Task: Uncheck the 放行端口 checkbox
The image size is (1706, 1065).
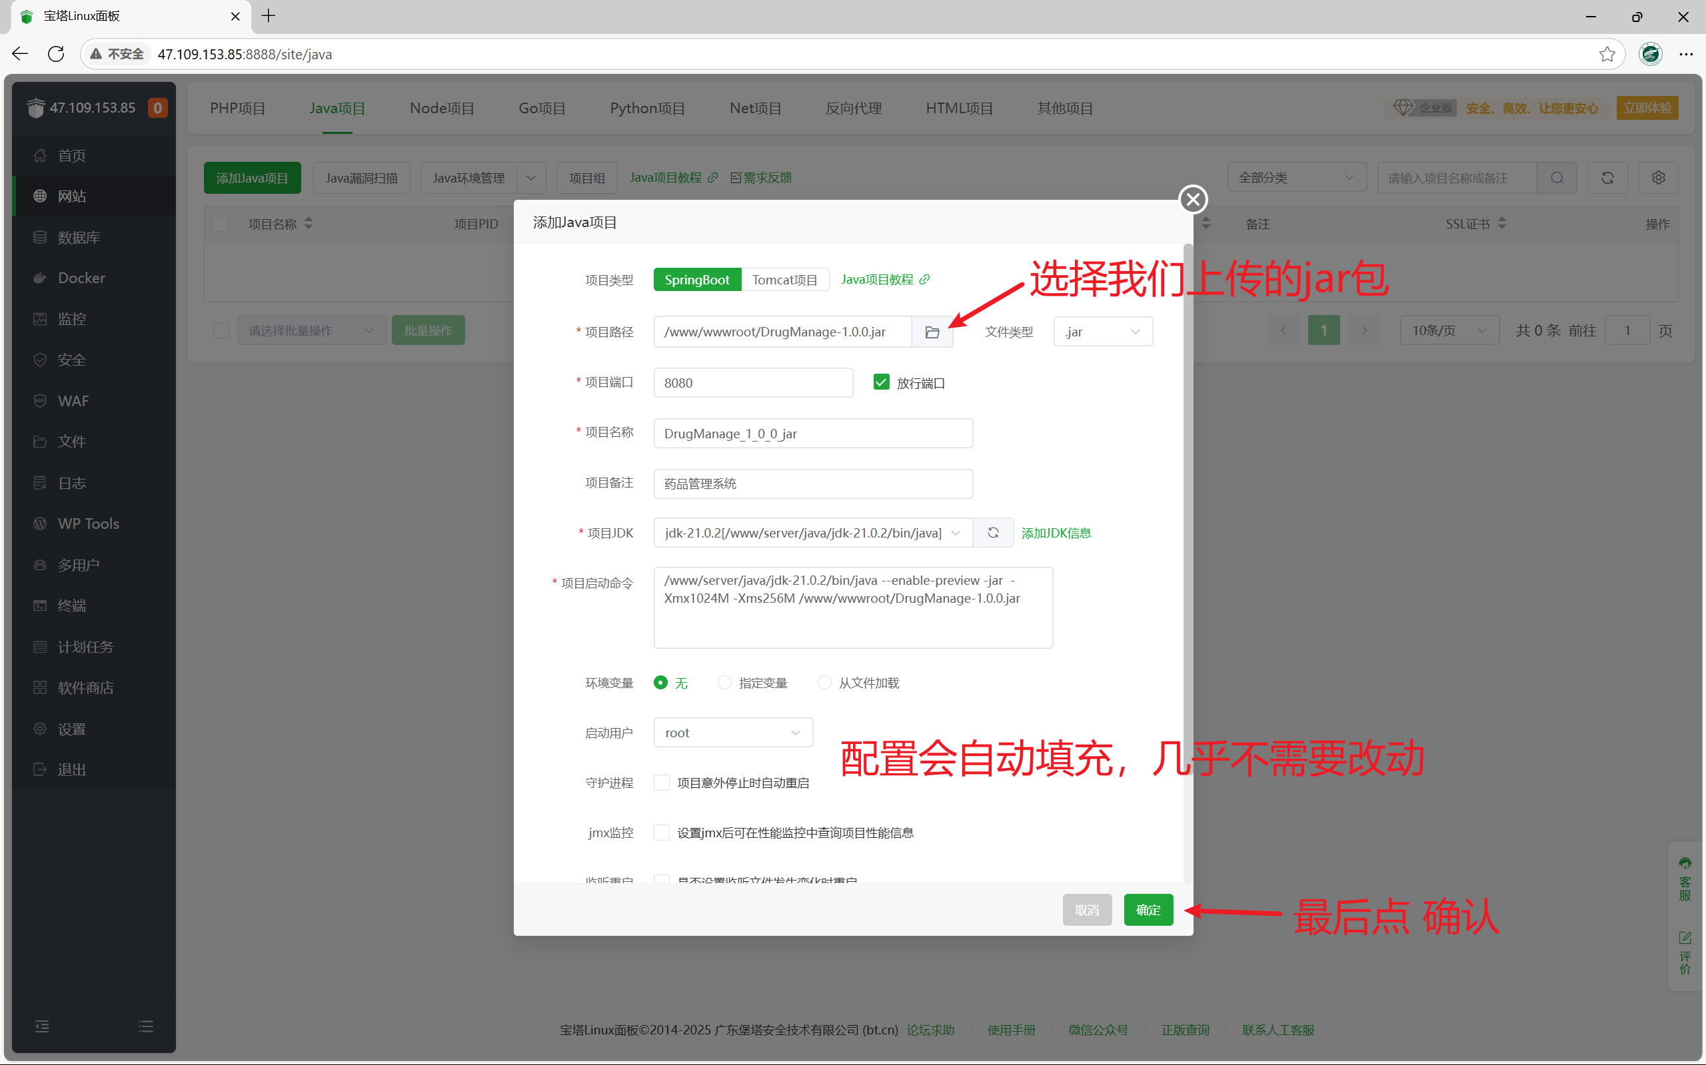Action: [881, 382]
